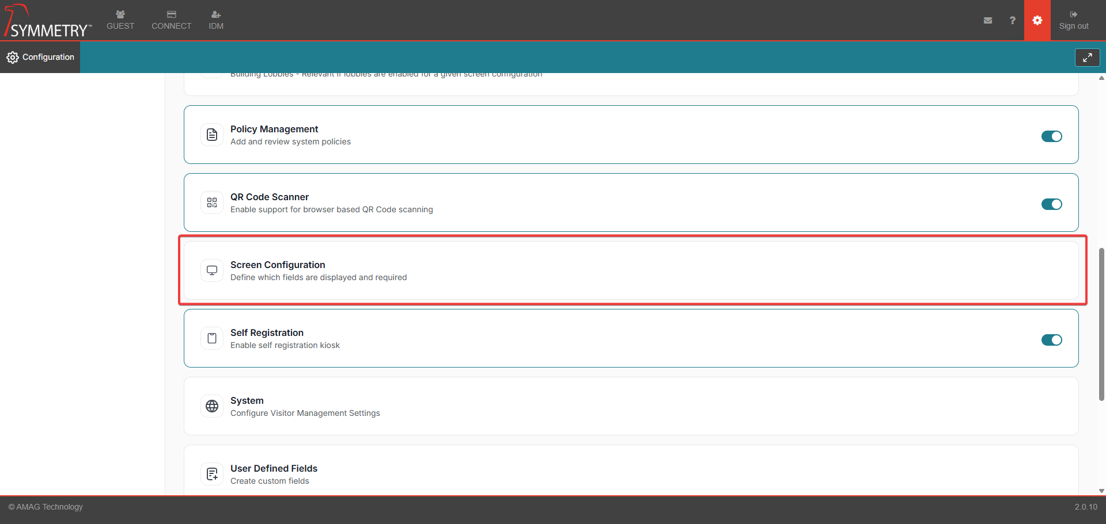Screen dimensions: 1106x524
Task: Click the scrollbar down arrow
Action: coord(1101,491)
